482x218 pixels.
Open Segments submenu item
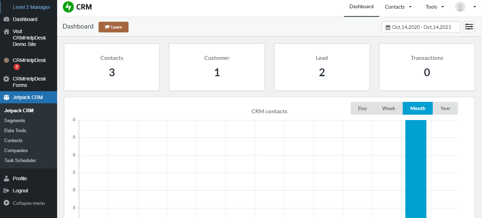pyautogui.click(x=15, y=120)
